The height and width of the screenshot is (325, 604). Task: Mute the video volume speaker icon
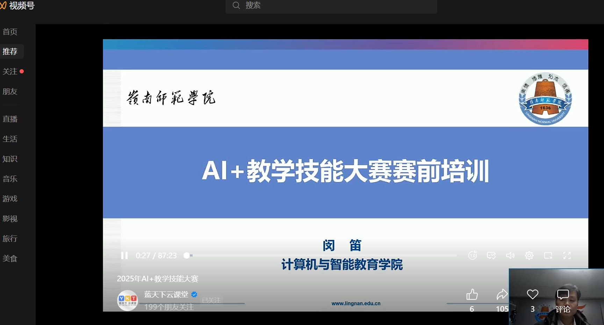pos(510,255)
